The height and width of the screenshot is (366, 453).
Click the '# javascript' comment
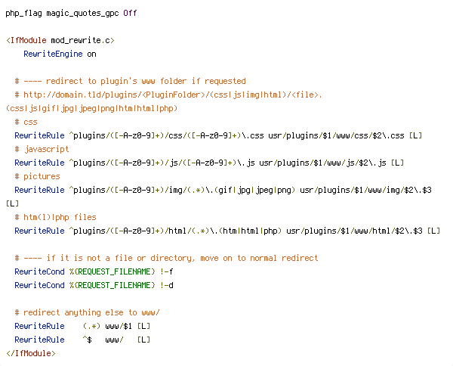[x=42, y=149]
